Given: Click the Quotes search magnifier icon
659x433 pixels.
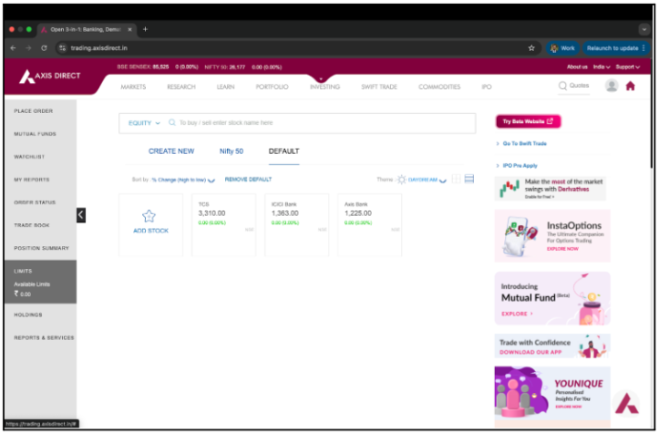Looking at the screenshot, I should coord(562,86).
